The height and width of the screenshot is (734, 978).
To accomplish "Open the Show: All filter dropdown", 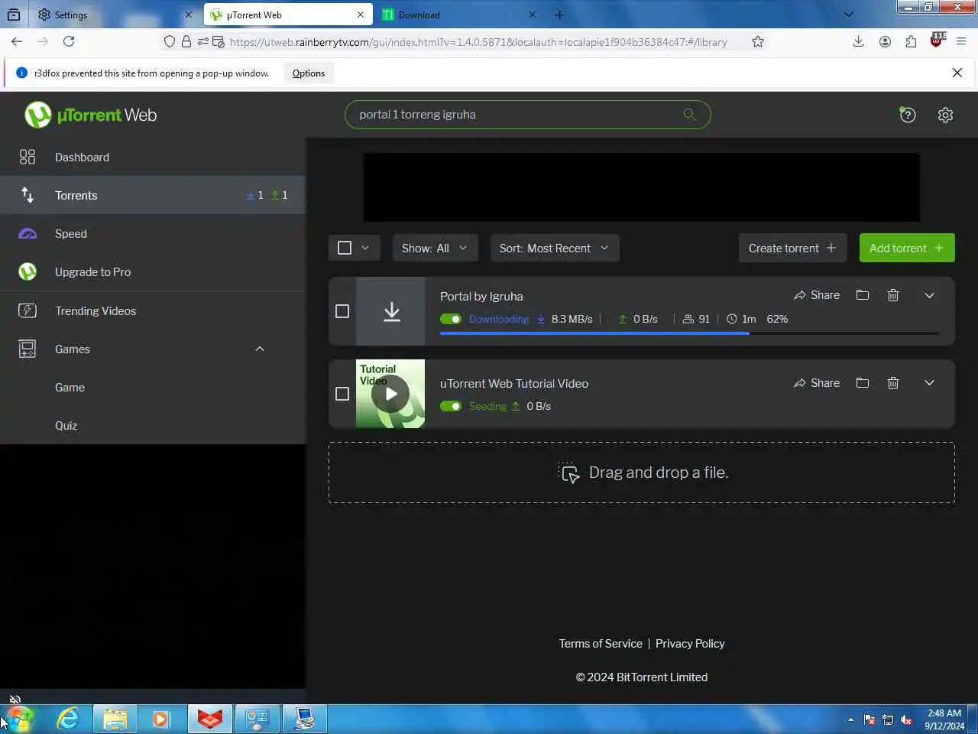I will pos(435,248).
